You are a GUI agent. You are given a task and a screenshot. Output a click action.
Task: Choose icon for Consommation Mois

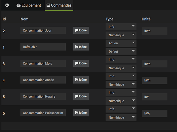81,63
